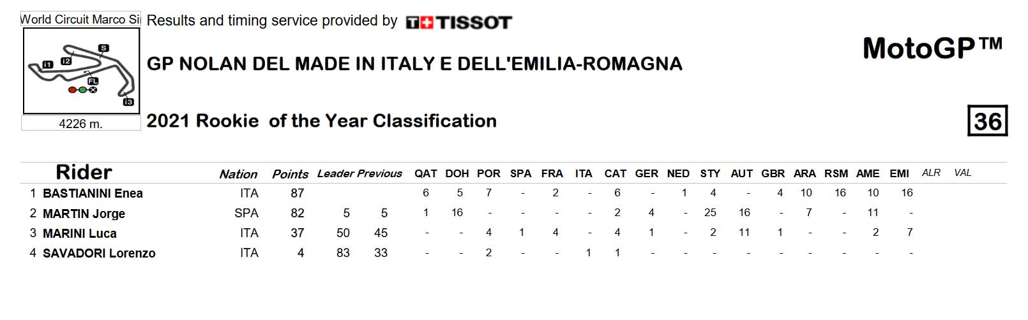Click Martin's 25 points STY cell
1028x320 pixels.
pyautogui.click(x=710, y=212)
